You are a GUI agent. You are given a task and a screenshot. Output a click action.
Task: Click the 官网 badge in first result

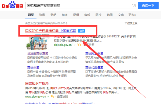coord(82,31)
